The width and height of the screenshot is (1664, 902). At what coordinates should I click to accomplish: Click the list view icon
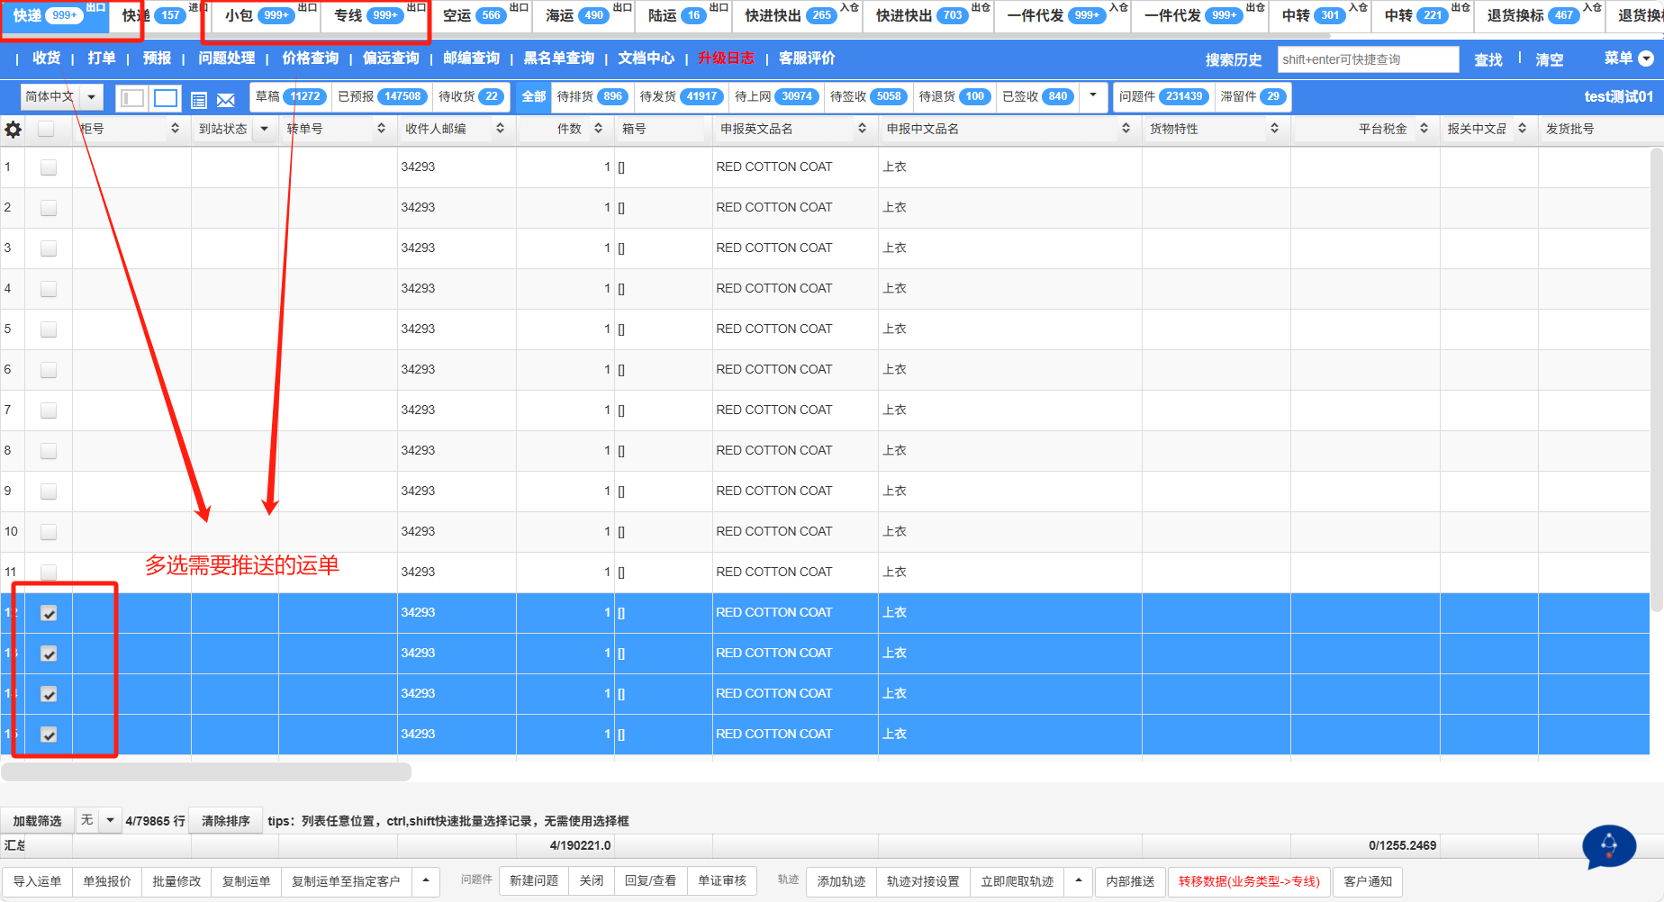(x=199, y=100)
